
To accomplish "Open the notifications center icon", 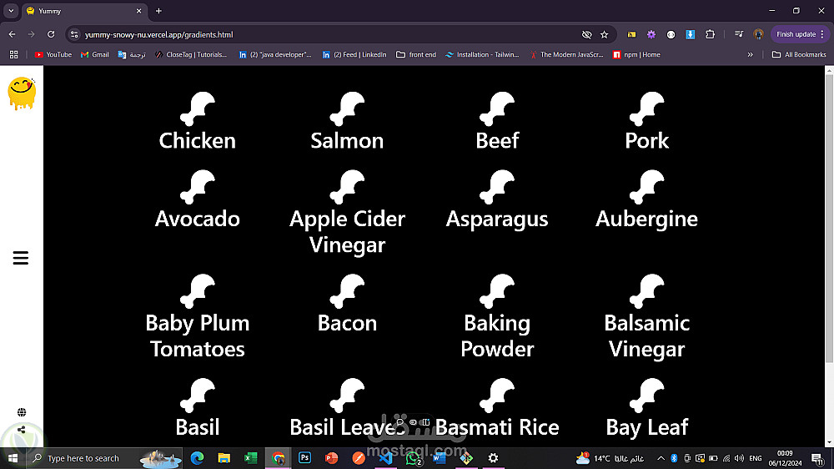I will click(817, 458).
